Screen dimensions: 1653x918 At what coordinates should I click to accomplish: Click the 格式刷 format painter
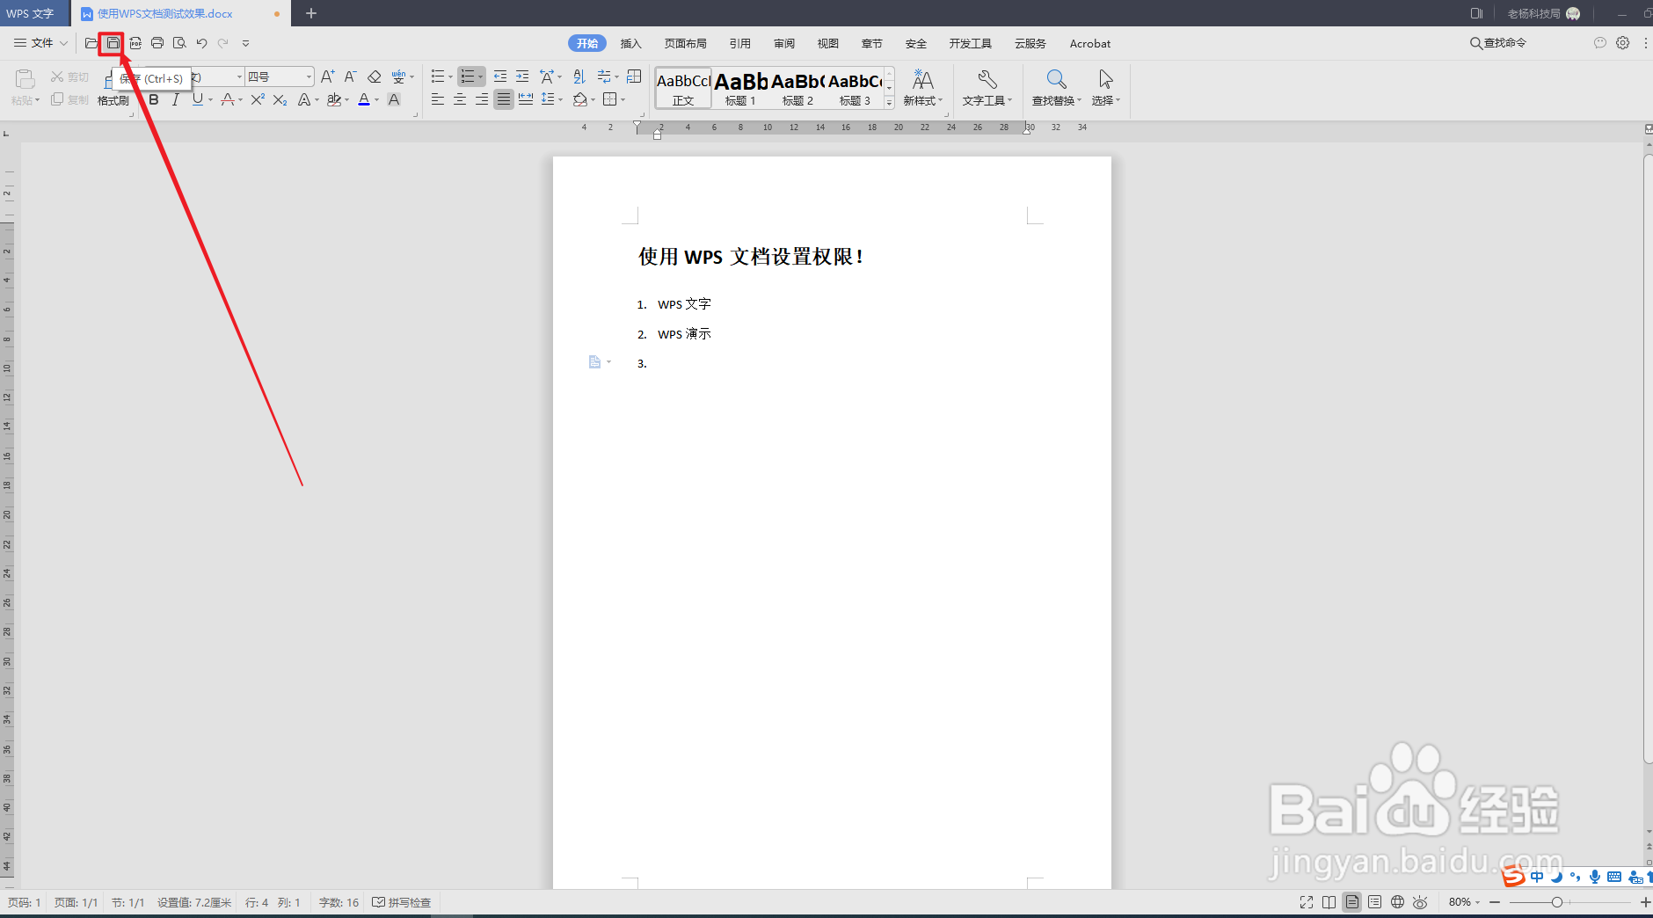tap(113, 100)
